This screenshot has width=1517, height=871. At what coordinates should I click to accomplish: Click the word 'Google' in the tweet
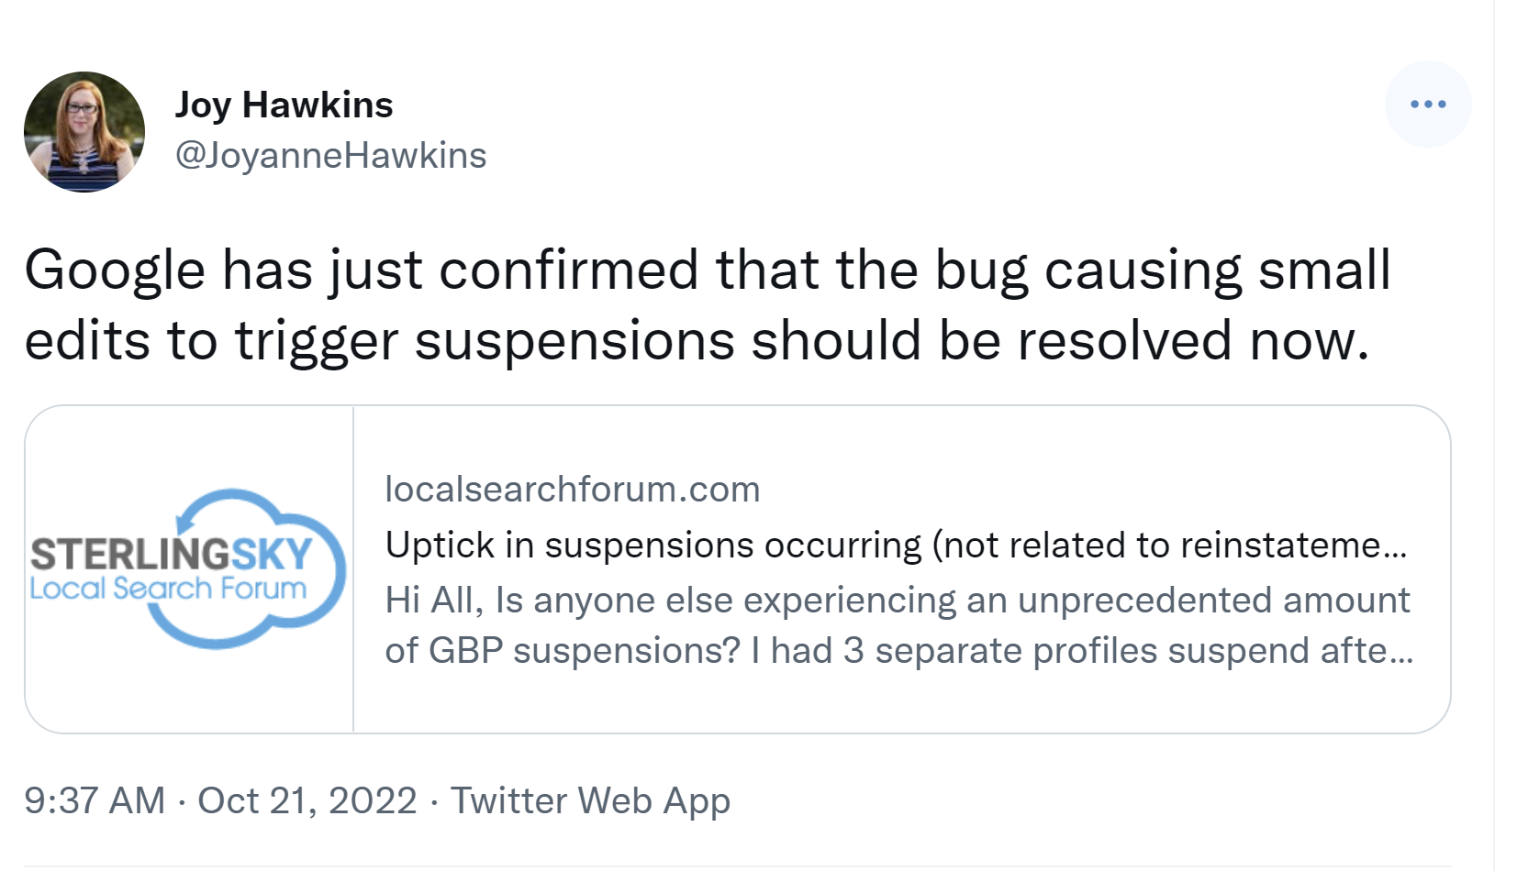click(x=115, y=270)
